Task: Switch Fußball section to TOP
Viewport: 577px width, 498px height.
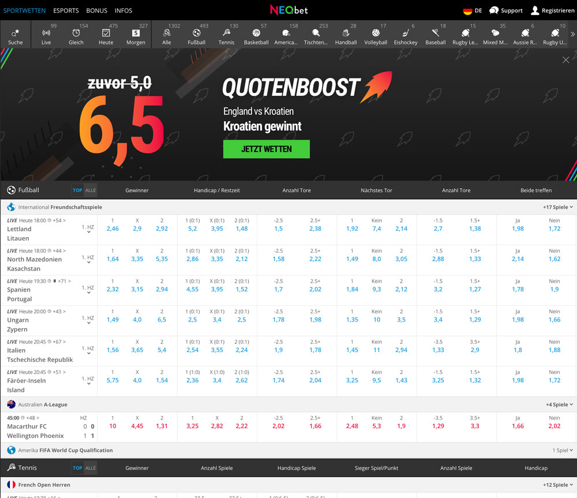Action: click(x=77, y=190)
